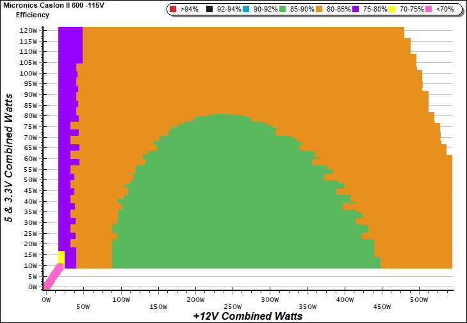
Task: Select the blue 90-92% legend swatch
Action: (247, 10)
